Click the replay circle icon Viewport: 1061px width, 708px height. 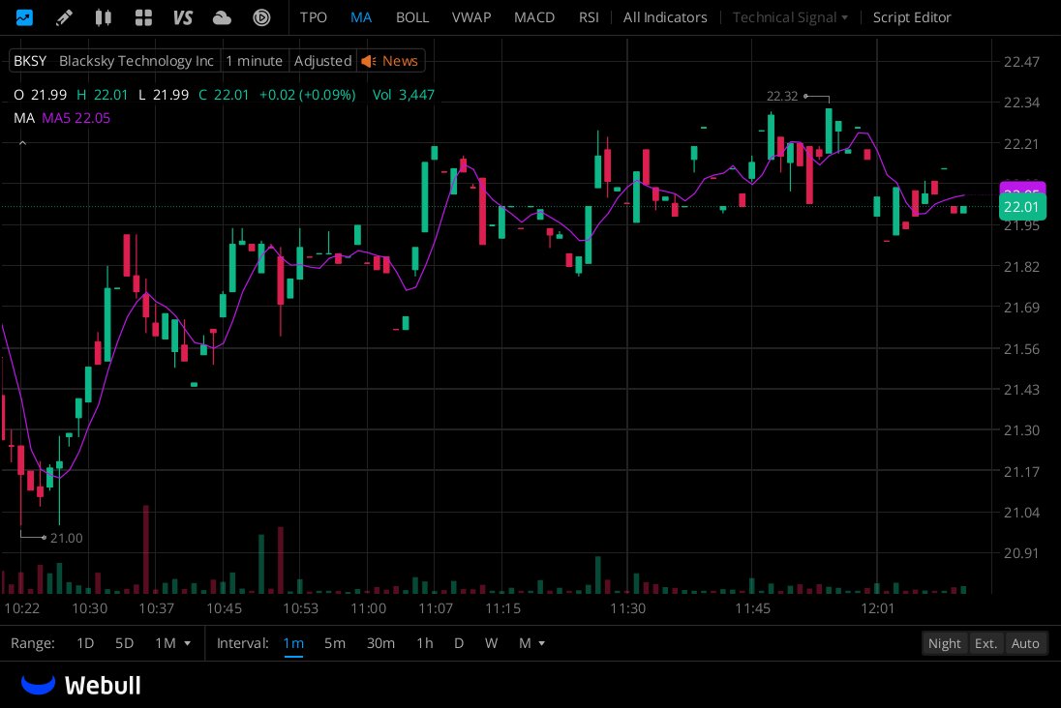coord(261,16)
